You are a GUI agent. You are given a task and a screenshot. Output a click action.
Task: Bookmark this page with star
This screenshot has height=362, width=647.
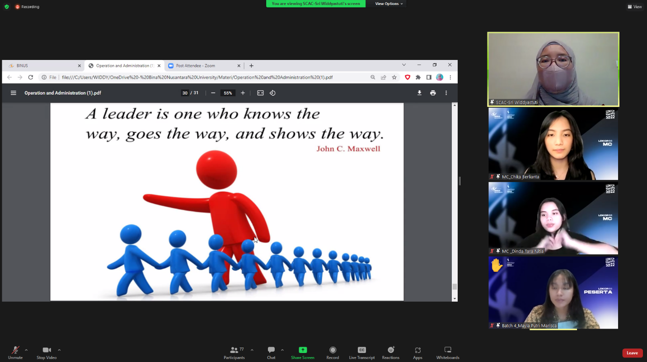[394, 78]
